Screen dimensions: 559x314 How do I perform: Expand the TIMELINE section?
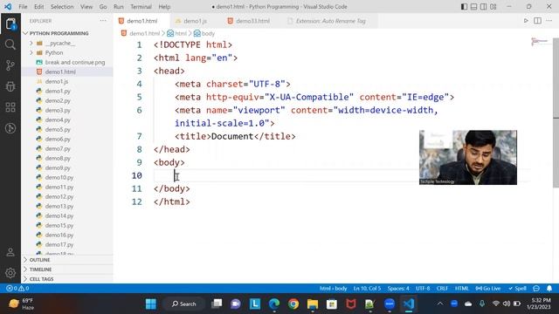pyautogui.click(x=40, y=270)
